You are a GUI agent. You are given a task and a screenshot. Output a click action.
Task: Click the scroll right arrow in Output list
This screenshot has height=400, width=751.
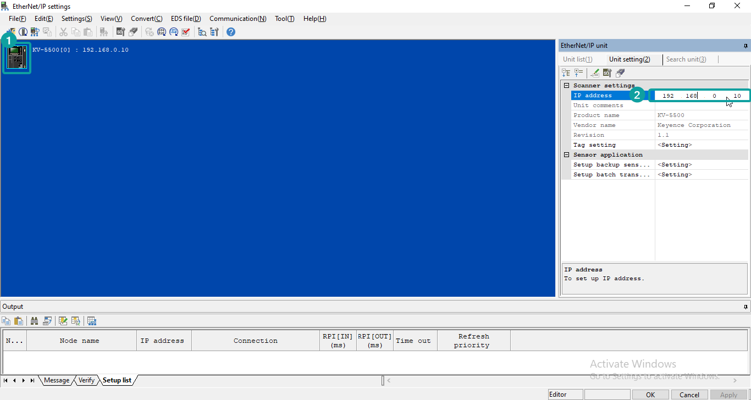[735, 380]
